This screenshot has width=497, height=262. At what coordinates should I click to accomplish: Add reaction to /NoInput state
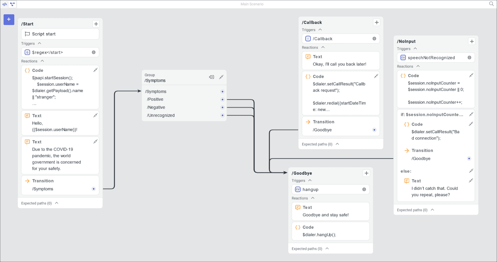(472, 41)
